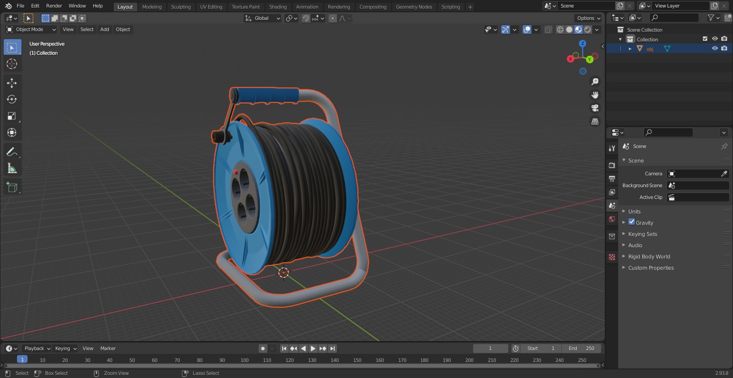Click the Blender logo menu icon

pyautogui.click(x=8, y=6)
